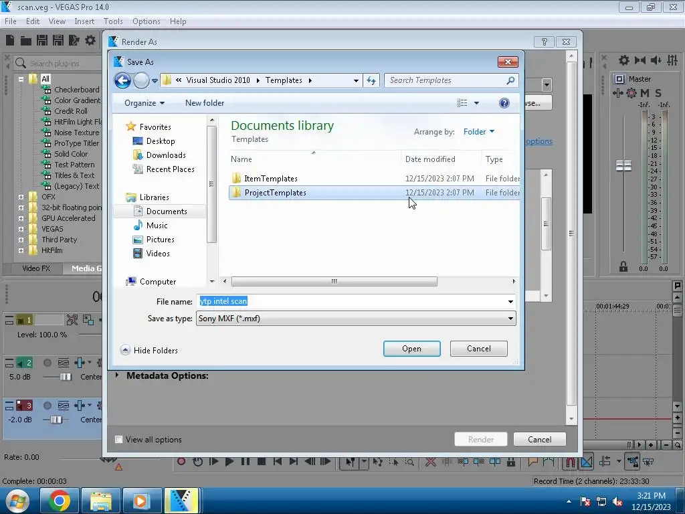Screen dimensions: 685x514
Task: Open the Save as type combo box
Action: point(356,319)
